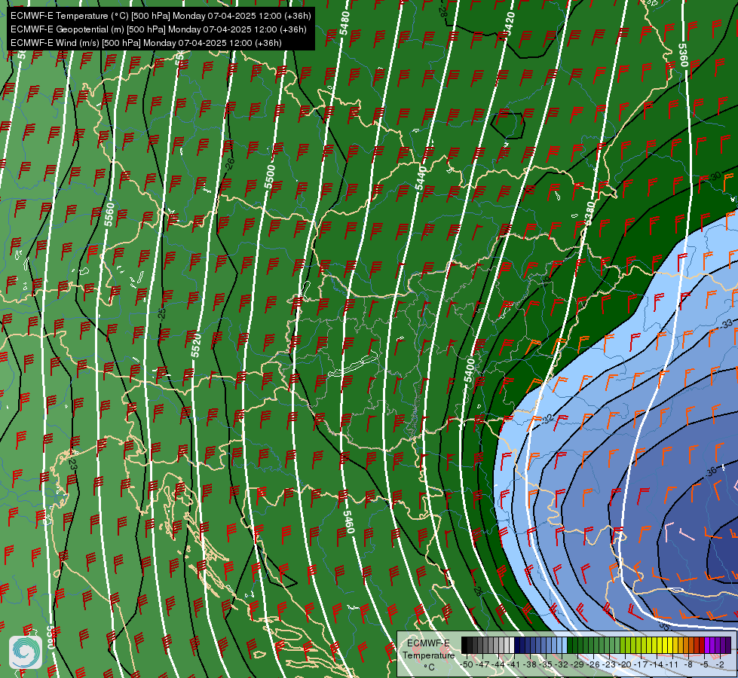Select the ECMWF-E Temperature (°C) title line
738x678 pixels.
click(x=161, y=16)
